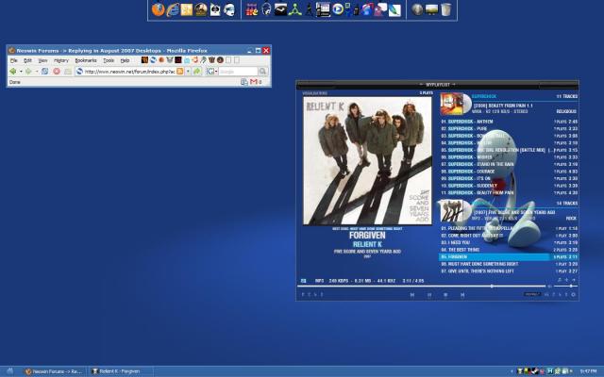Open the Bookmarks menu in Firefox
The image size is (604, 377).
tap(86, 60)
